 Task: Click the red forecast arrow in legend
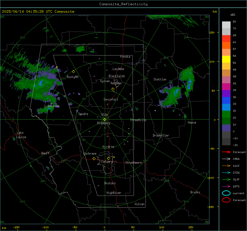[x=226, y=152]
